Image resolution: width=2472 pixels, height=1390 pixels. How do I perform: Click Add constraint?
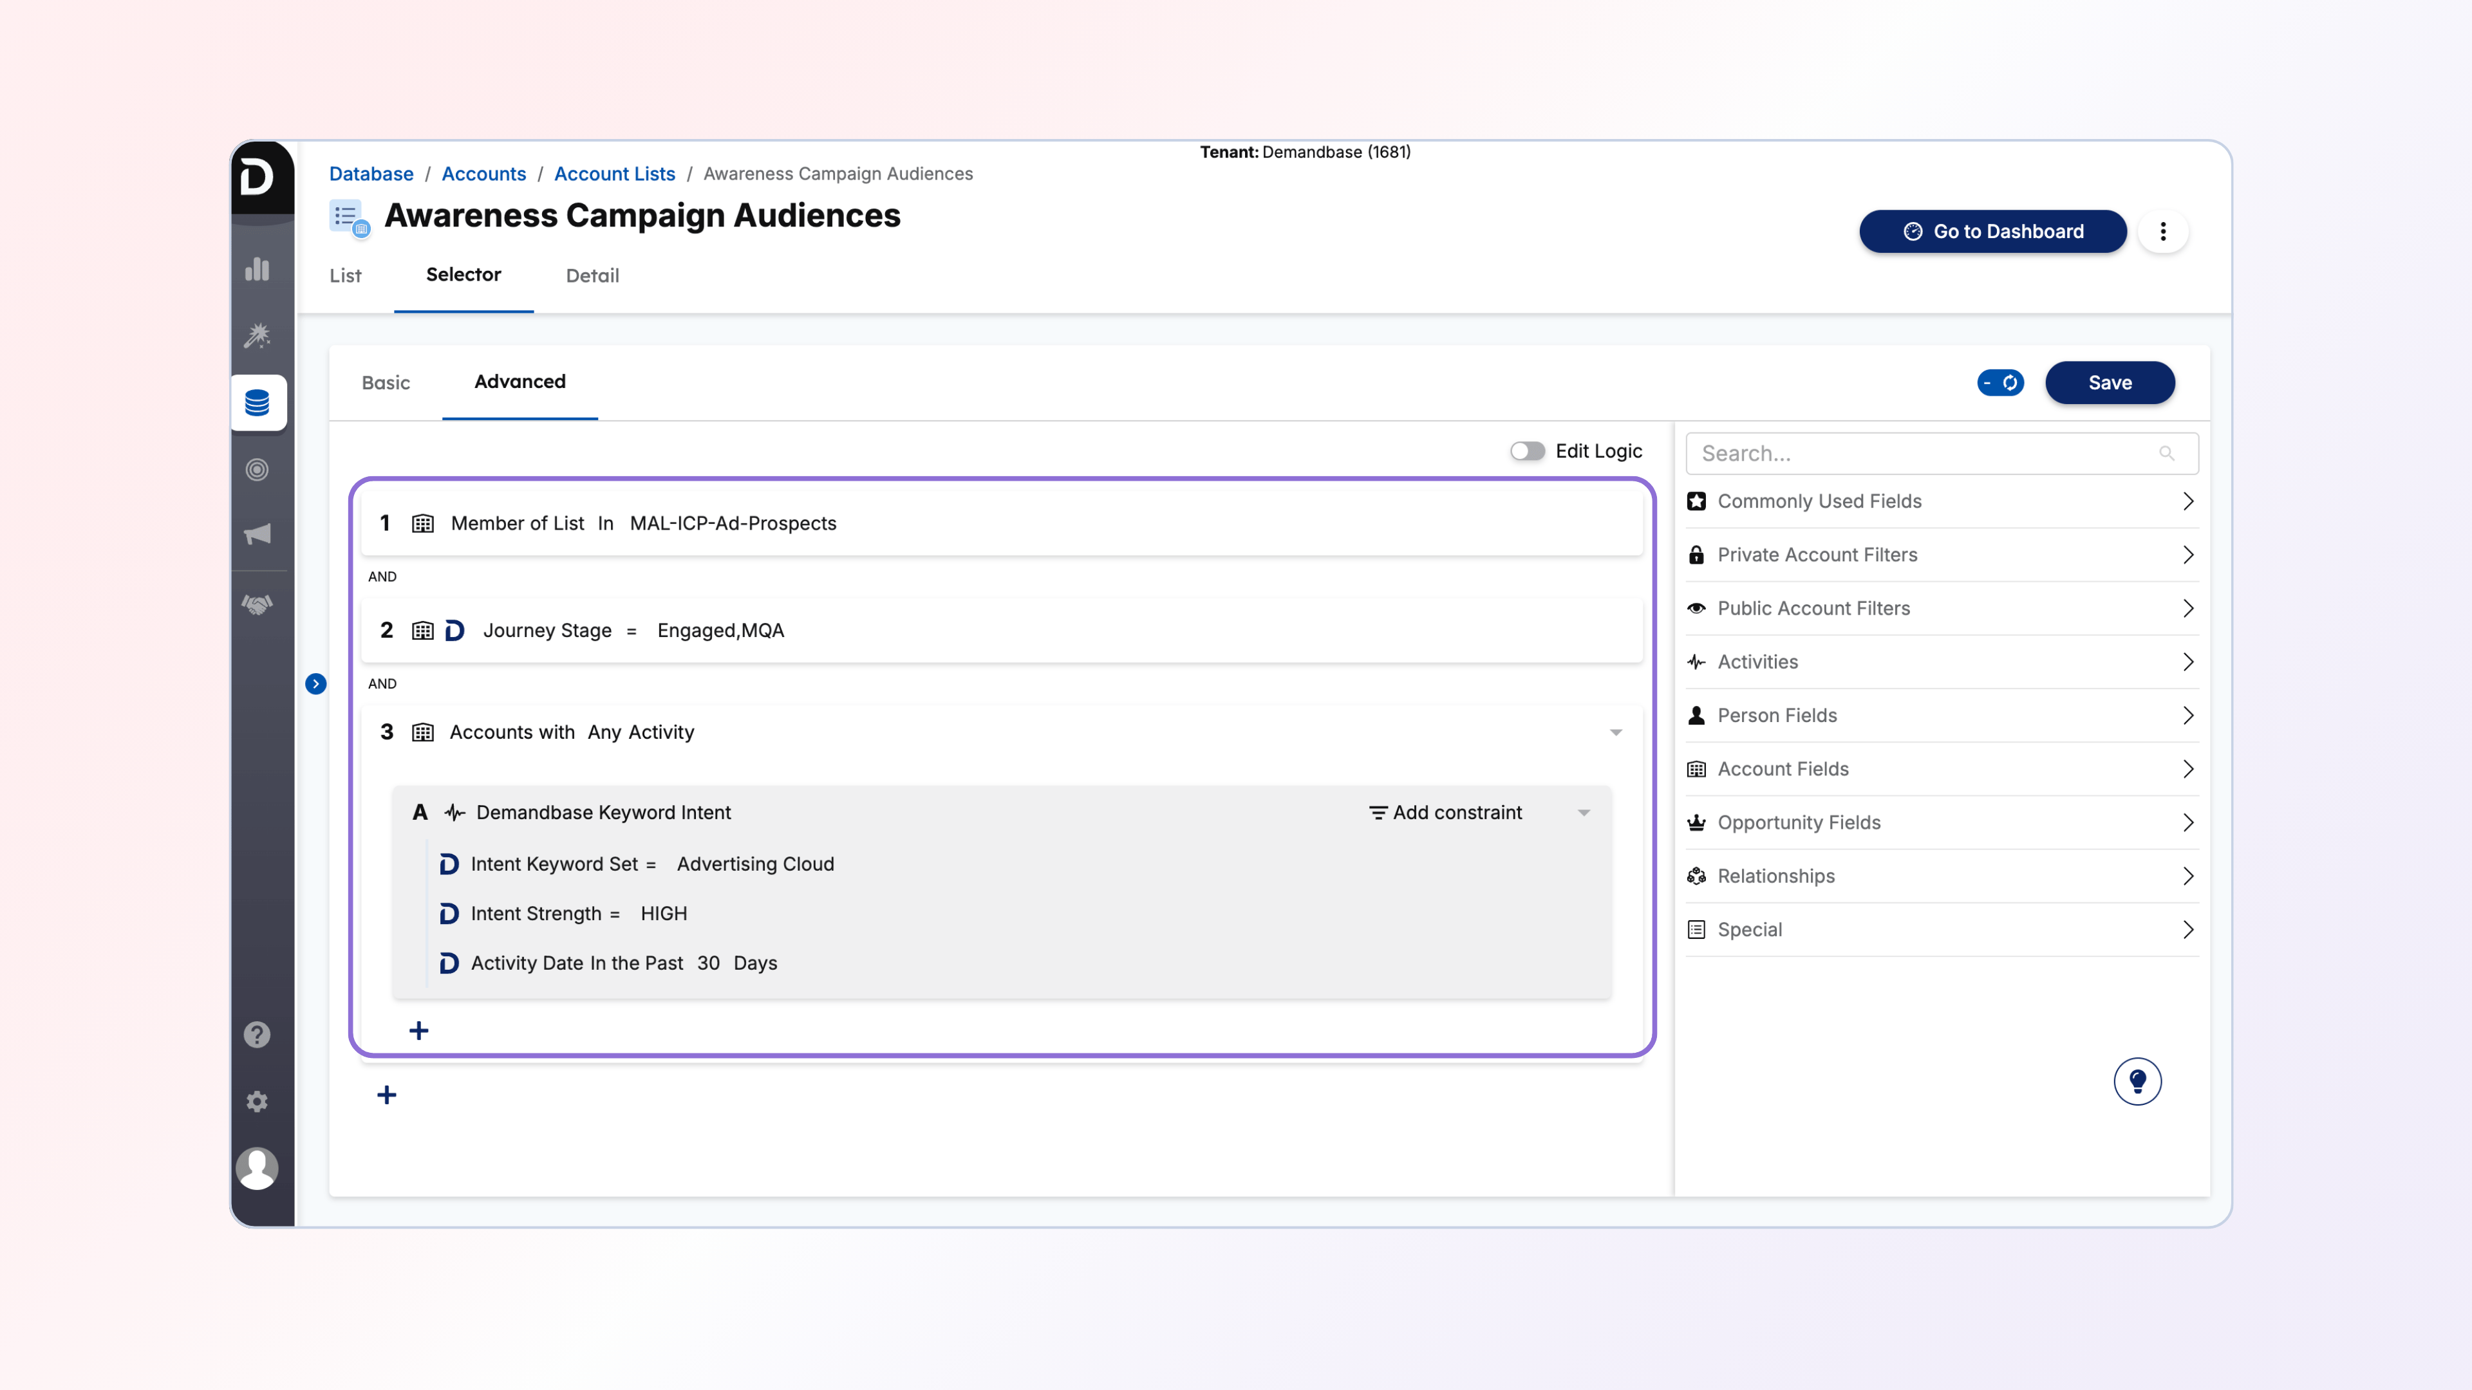pyautogui.click(x=1445, y=813)
